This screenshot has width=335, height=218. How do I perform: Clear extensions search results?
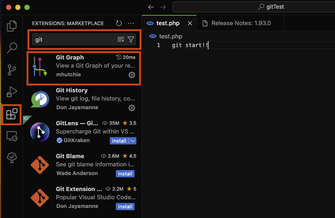[x=121, y=39]
